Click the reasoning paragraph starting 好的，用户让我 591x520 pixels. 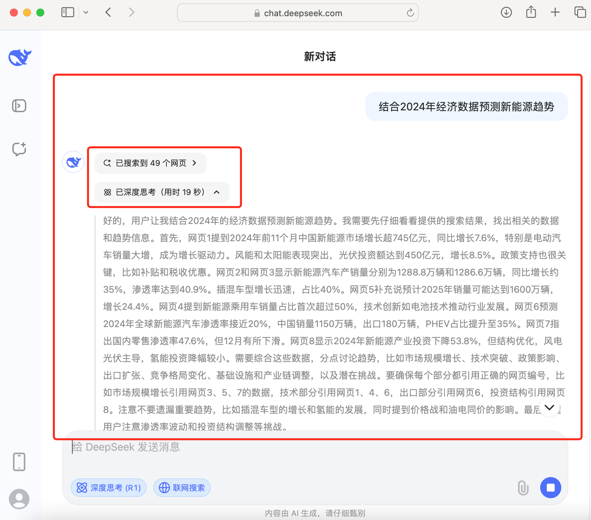tap(334, 324)
